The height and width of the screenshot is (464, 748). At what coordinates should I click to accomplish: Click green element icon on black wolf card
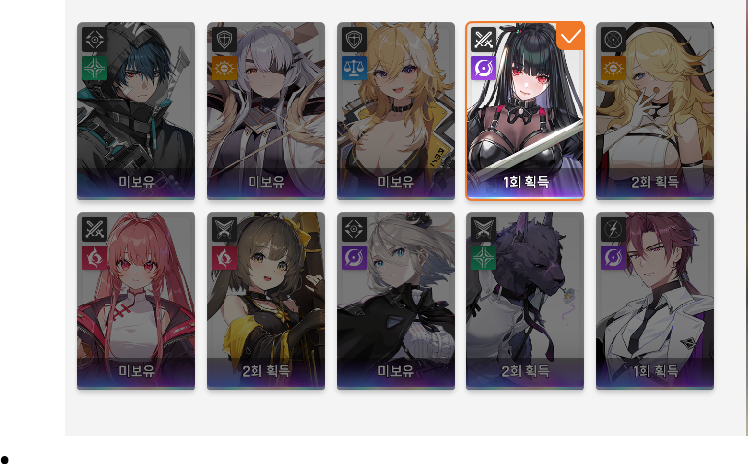[x=484, y=258]
